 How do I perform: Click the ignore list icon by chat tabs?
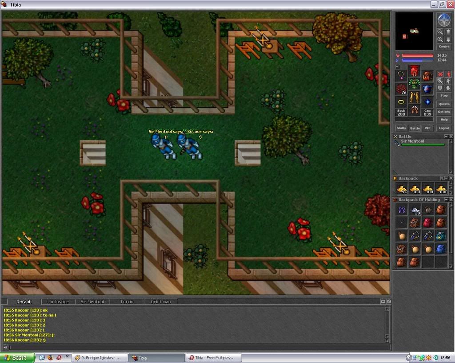click(x=389, y=301)
